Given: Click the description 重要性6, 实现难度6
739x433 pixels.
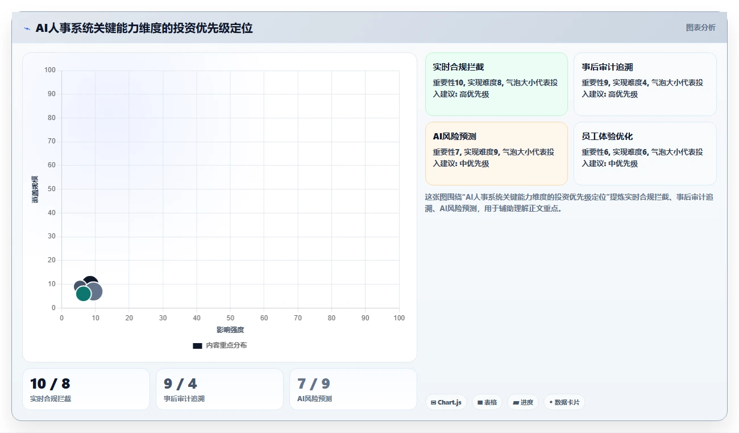Looking at the screenshot, I should [x=642, y=158].
